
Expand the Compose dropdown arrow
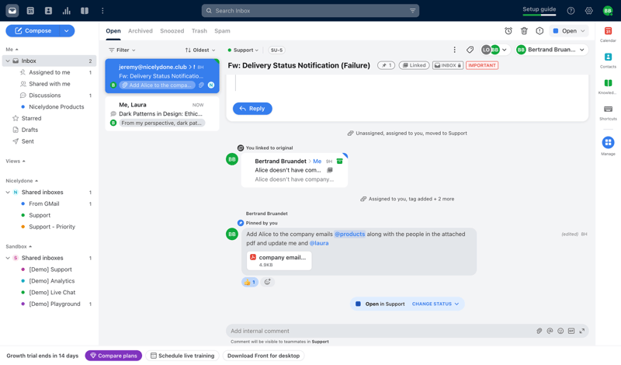pos(67,31)
